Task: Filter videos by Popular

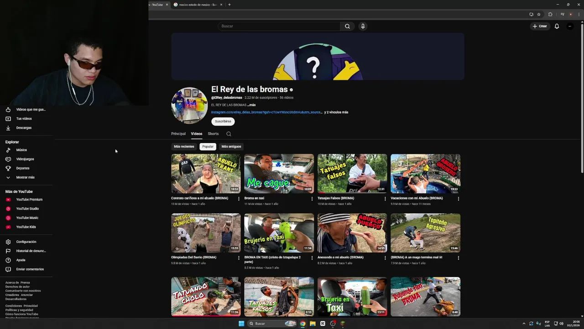Action: tap(208, 147)
